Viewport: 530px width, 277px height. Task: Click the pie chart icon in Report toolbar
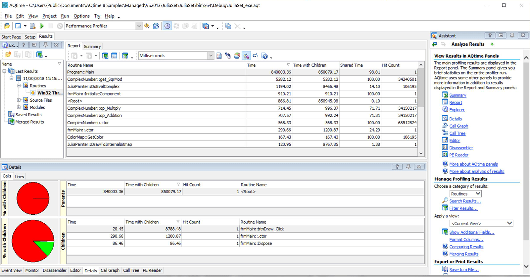click(x=237, y=56)
